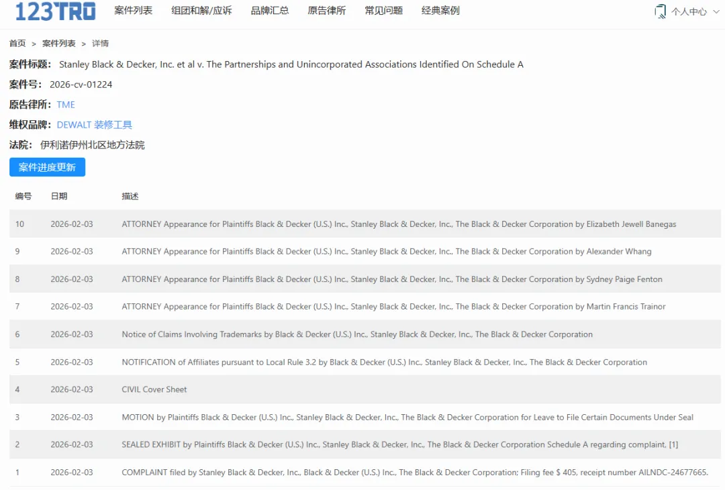Click the personal center device icon
Screen dimensions: 725x490
click(661, 11)
